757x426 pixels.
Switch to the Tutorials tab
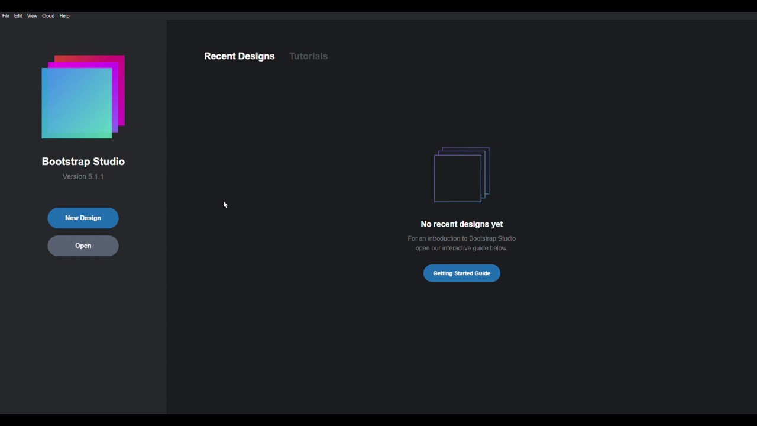308,56
